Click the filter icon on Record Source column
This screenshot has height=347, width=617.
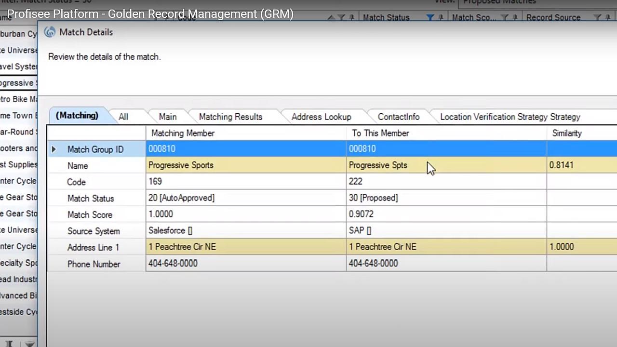tap(598, 18)
